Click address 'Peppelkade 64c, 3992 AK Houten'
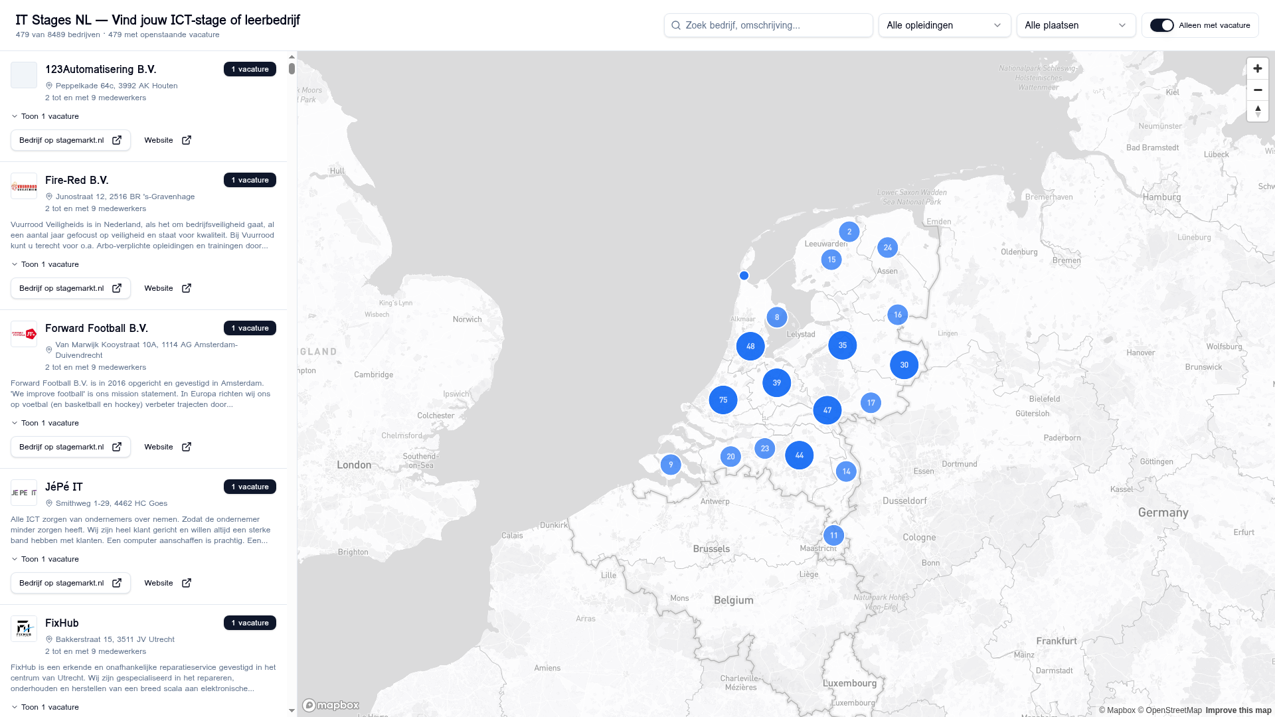The height and width of the screenshot is (717, 1275). (117, 86)
